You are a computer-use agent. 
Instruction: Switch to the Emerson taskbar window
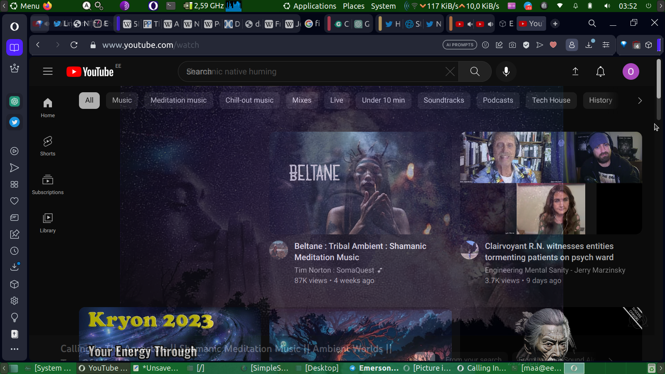pos(374,368)
